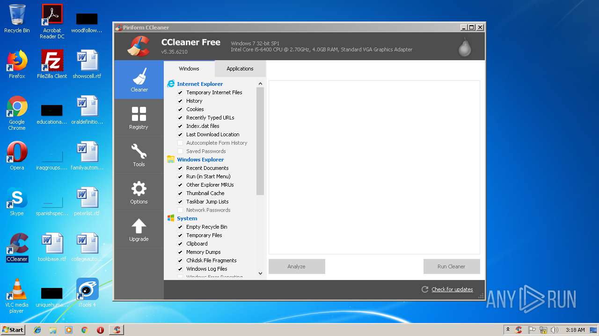Screen dimensions: 599x336
Task: Click the empty analysis results pane
Action: coord(374,167)
